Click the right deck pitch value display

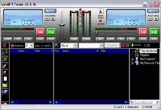pos(153,11)
